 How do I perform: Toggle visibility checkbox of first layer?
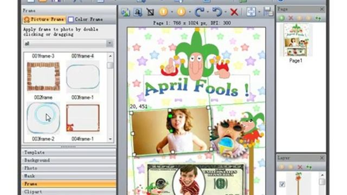point(282,184)
